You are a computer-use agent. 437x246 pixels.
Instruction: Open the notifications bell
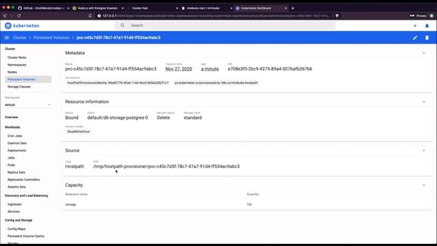coord(427,26)
